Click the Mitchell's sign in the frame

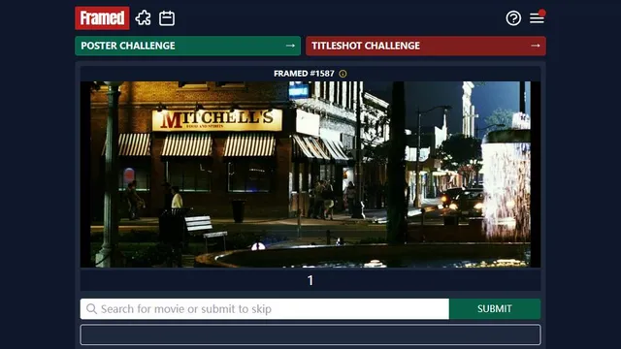coord(217,120)
